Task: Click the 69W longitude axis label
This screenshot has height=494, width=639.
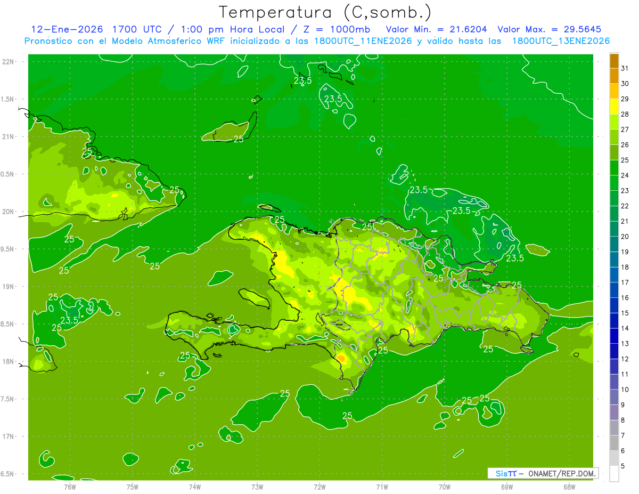Action: tap(507, 487)
